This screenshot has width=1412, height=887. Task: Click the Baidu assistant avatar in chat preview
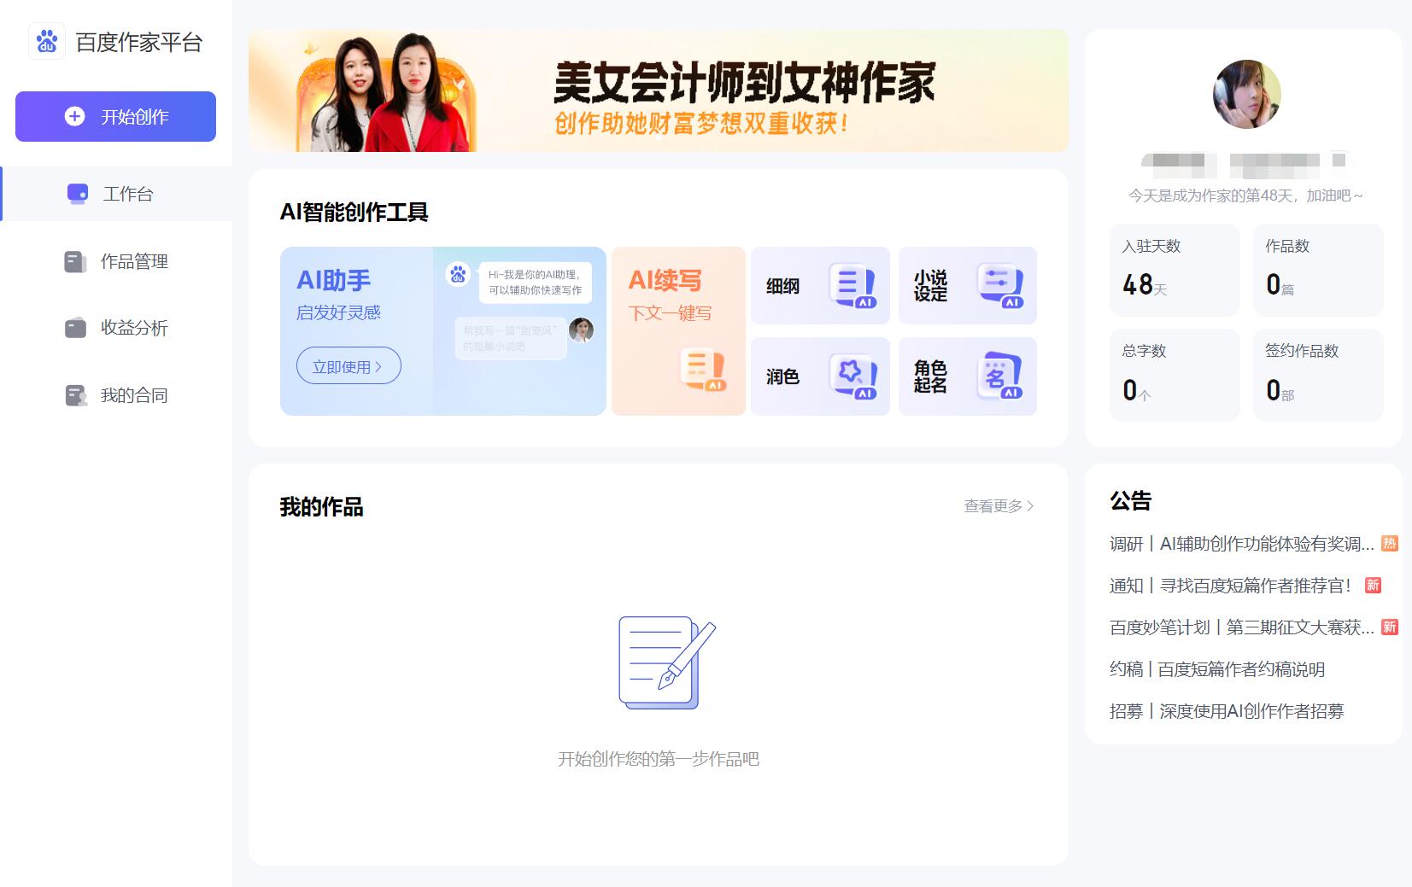coord(459,274)
